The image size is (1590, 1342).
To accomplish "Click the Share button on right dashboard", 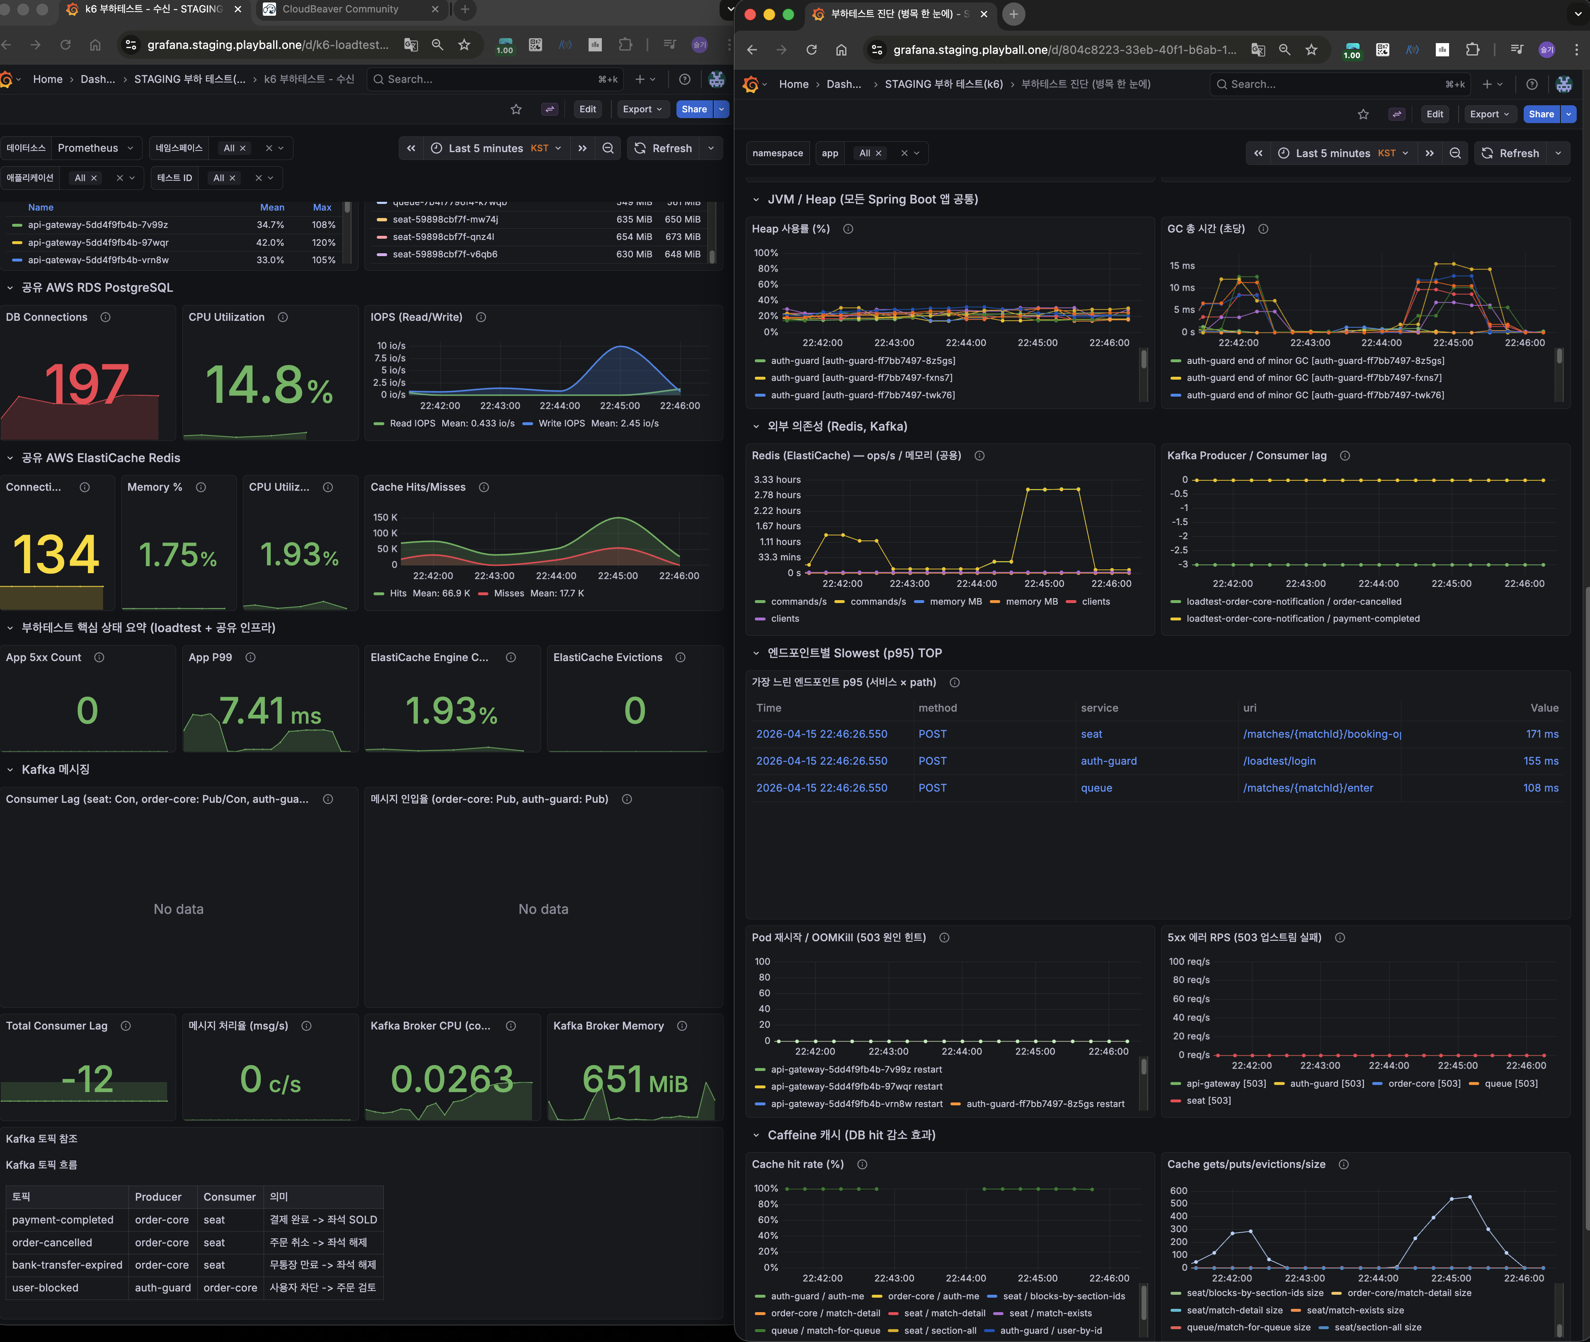I will pos(1541,114).
